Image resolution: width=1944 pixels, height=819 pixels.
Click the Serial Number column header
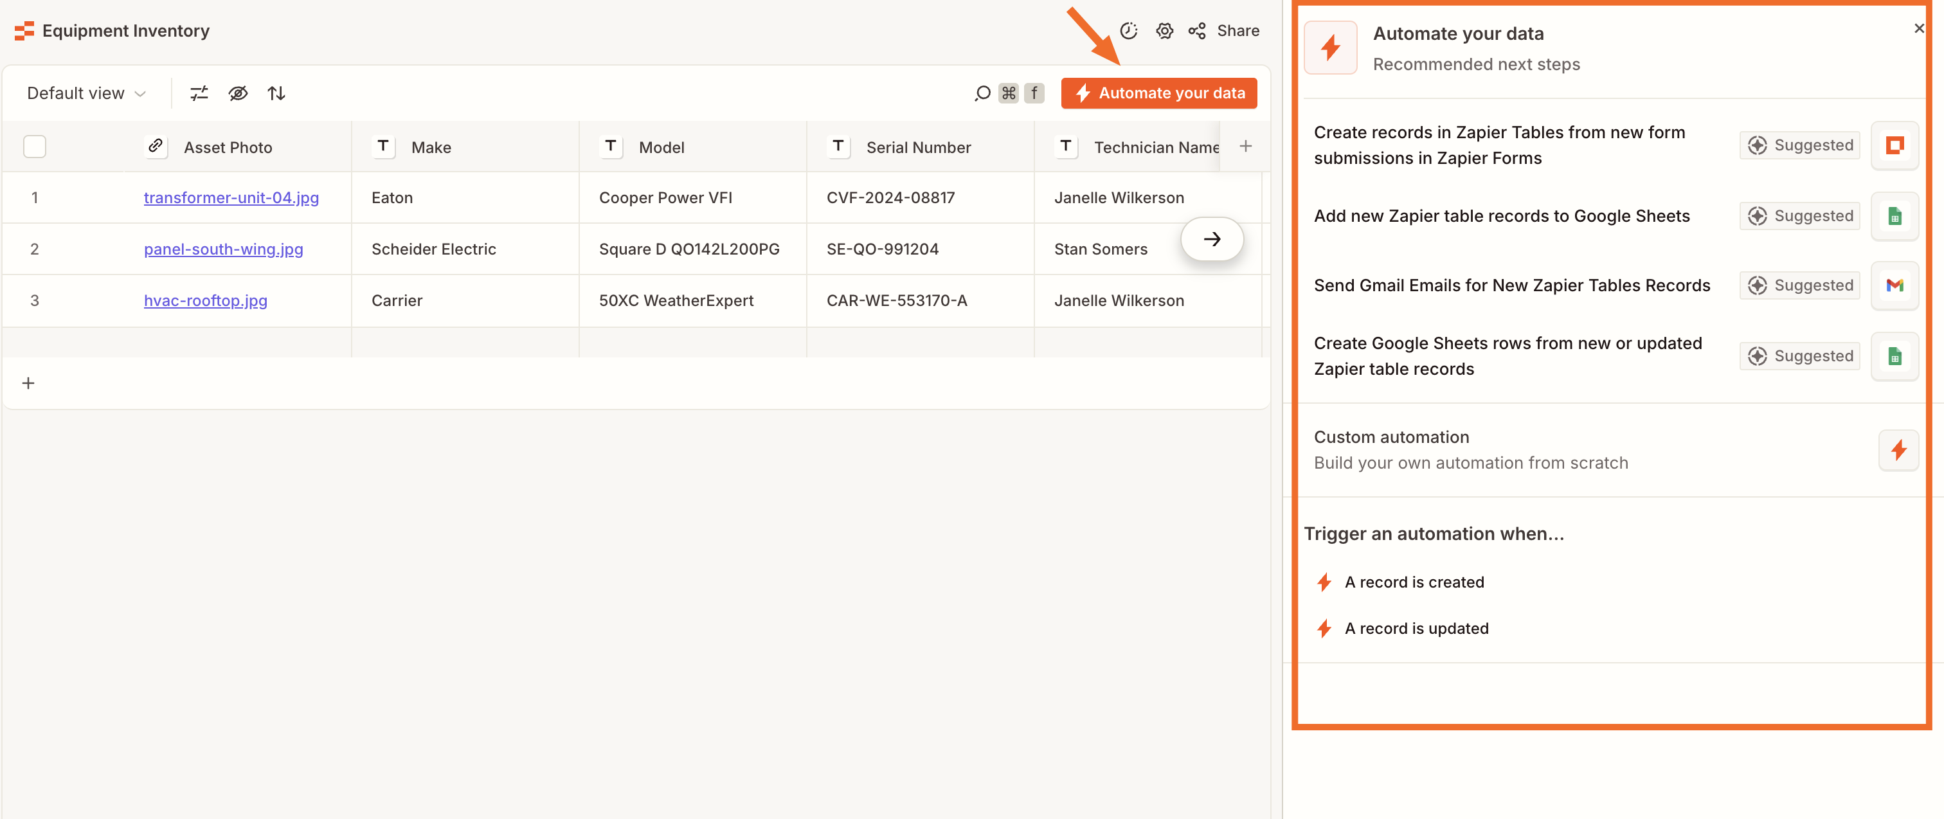click(x=921, y=147)
